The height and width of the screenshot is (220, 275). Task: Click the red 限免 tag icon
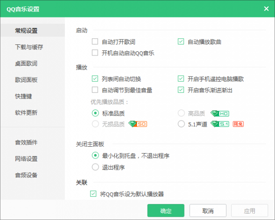coord(238,124)
